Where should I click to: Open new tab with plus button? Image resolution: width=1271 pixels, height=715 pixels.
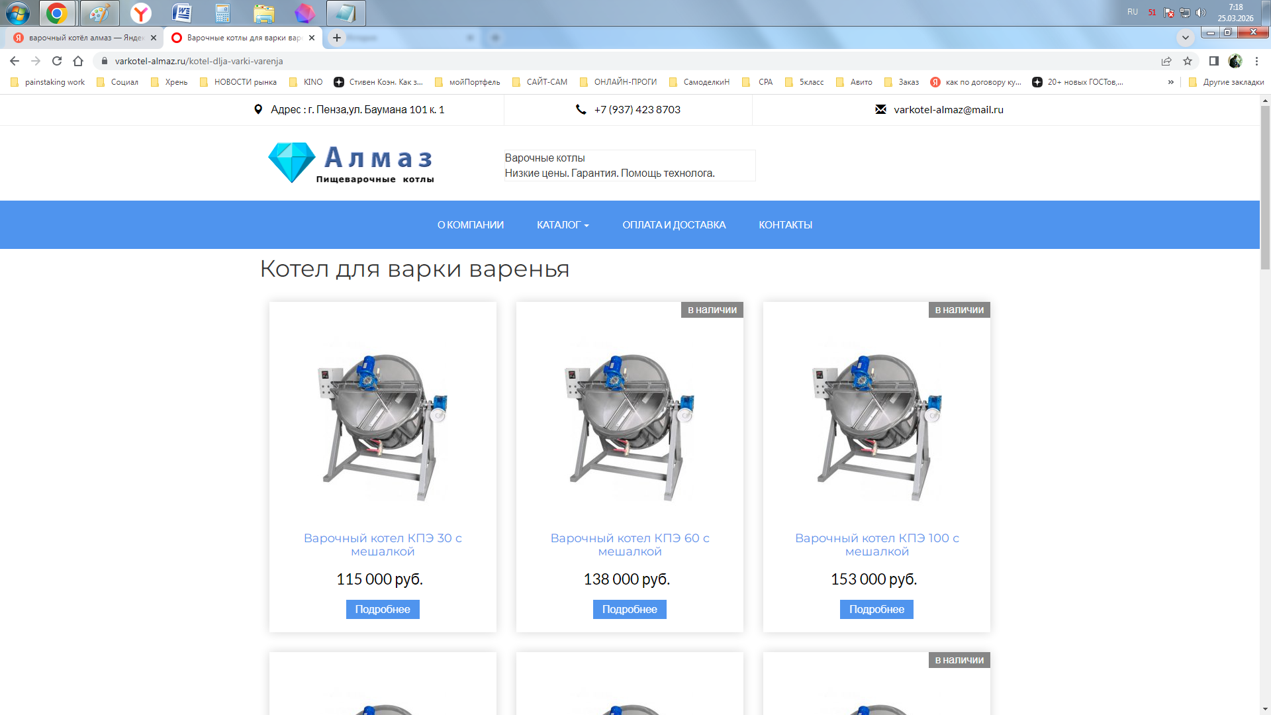[337, 38]
